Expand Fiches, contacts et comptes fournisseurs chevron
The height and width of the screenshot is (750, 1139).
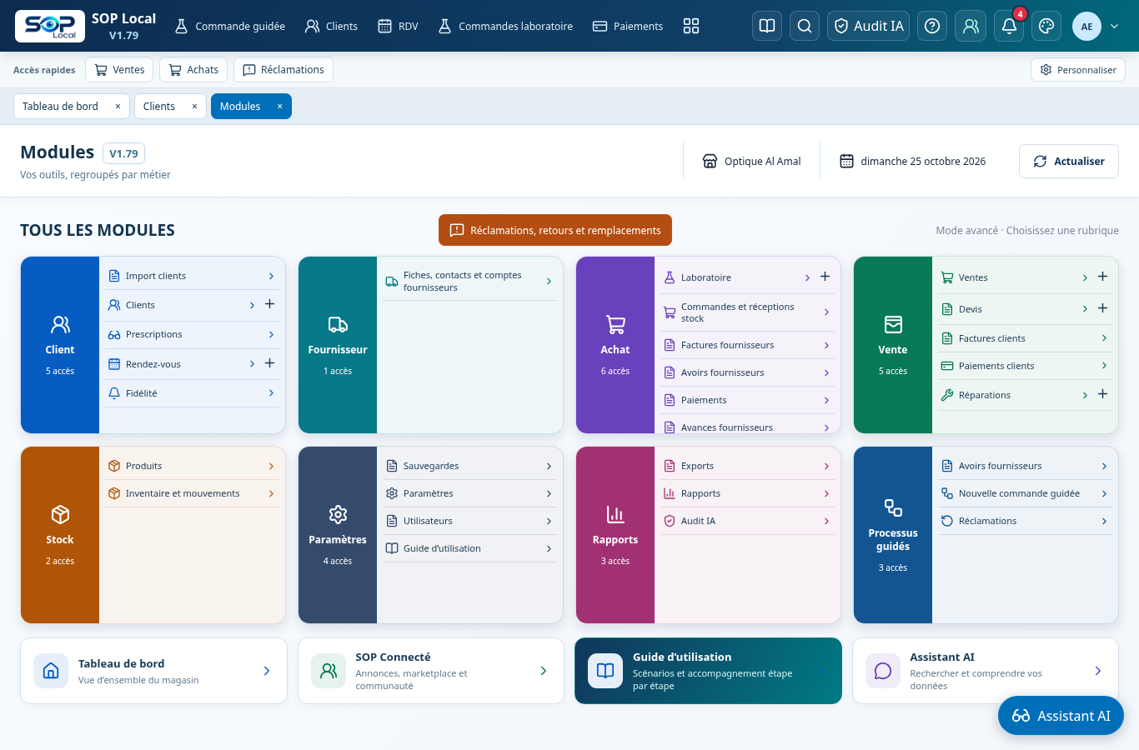tap(549, 282)
